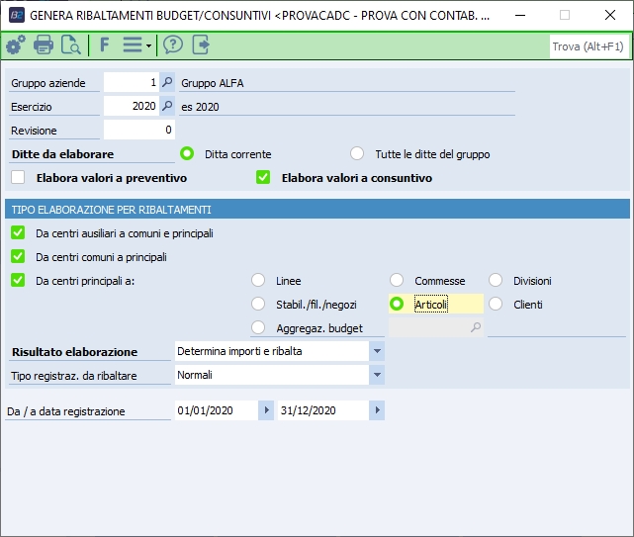The width and height of the screenshot is (634, 537).
Task: Open print preview with magnifier page icon
Action: pyautogui.click(x=71, y=45)
